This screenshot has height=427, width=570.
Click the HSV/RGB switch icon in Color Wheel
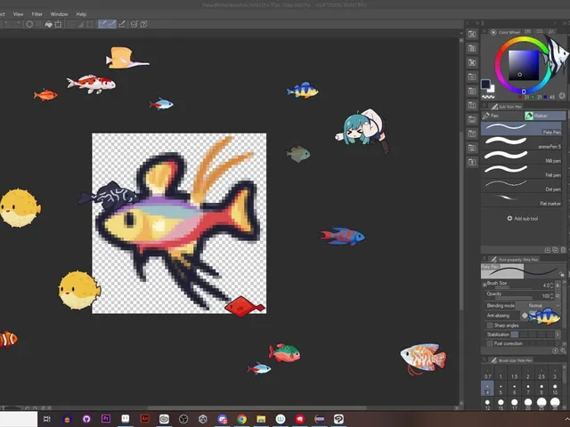click(562, 96)
